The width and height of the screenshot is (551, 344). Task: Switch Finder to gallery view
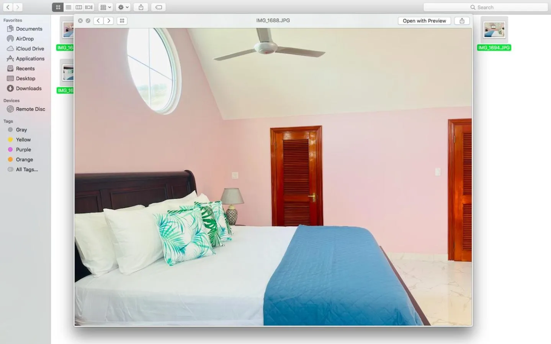88,7
